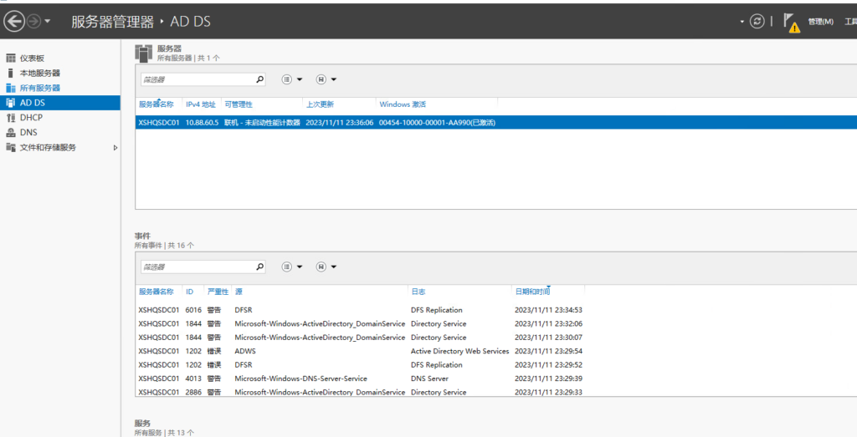Screen dimensions: 857x437
Task: Refresh Server Manager with the refresh icon
Action: [757, 21]
